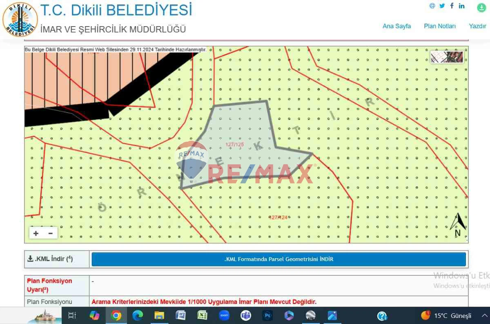Download parcel geometry in KML format

[x=278, y=259]
